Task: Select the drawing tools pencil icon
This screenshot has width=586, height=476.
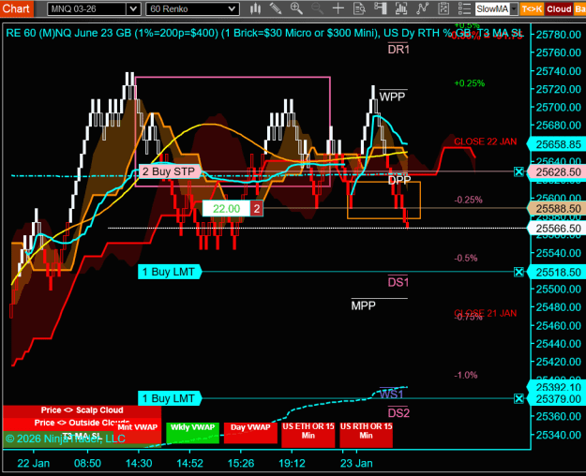Action: (x=276, y=8)
